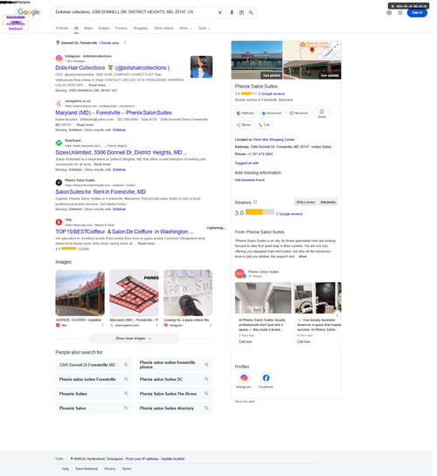Open TOP 10 BEST Coiffeur Yelp result
Screen dimensions: 437x476
point(124,231)
